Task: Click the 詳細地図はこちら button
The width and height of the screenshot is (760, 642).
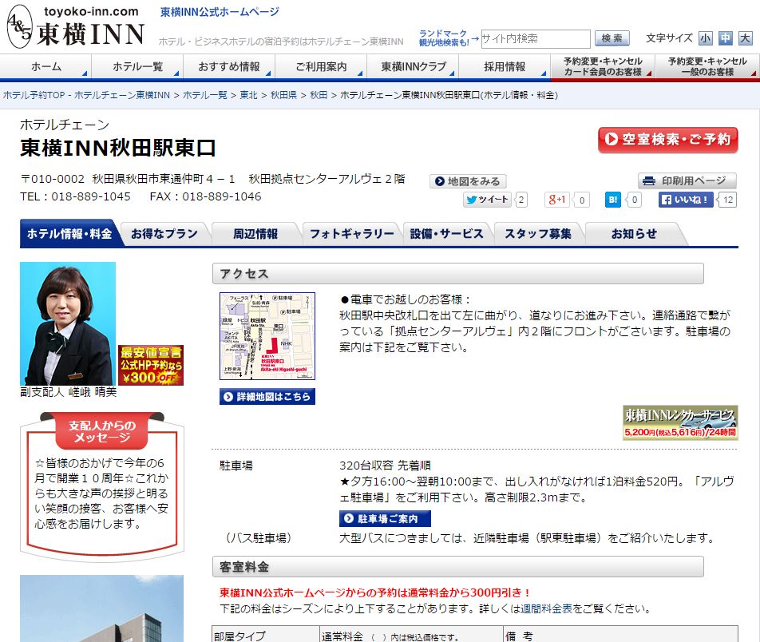Action: (x=267, y=397)
